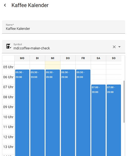
Task: Open Monday's 05:30 - 20:00 time block
Action: (22, 113)
